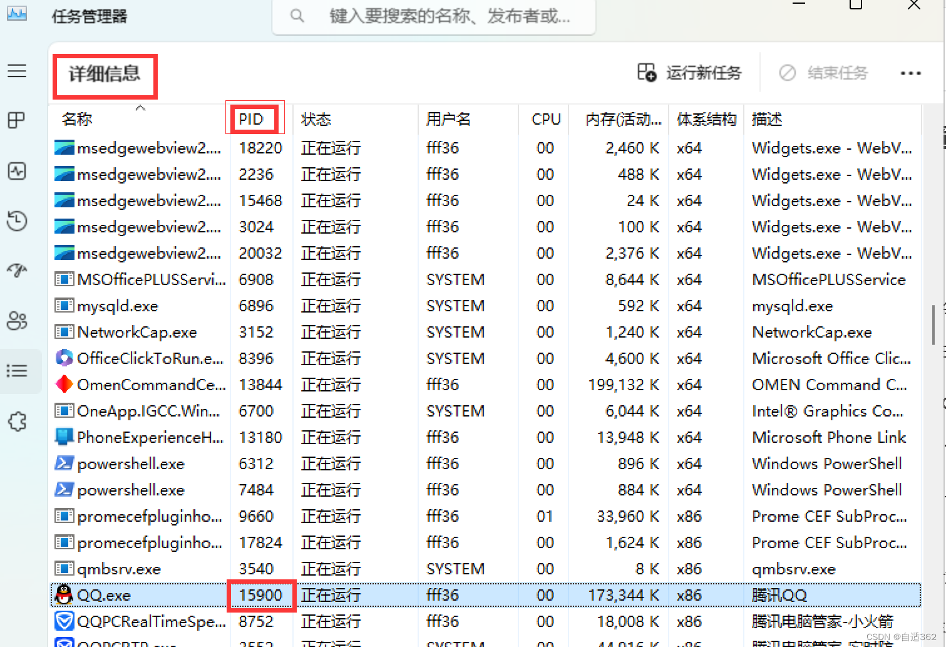Click the vertical scrollbar of the process list

pos(933,324)
